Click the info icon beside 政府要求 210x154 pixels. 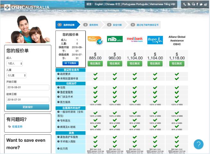58,74
